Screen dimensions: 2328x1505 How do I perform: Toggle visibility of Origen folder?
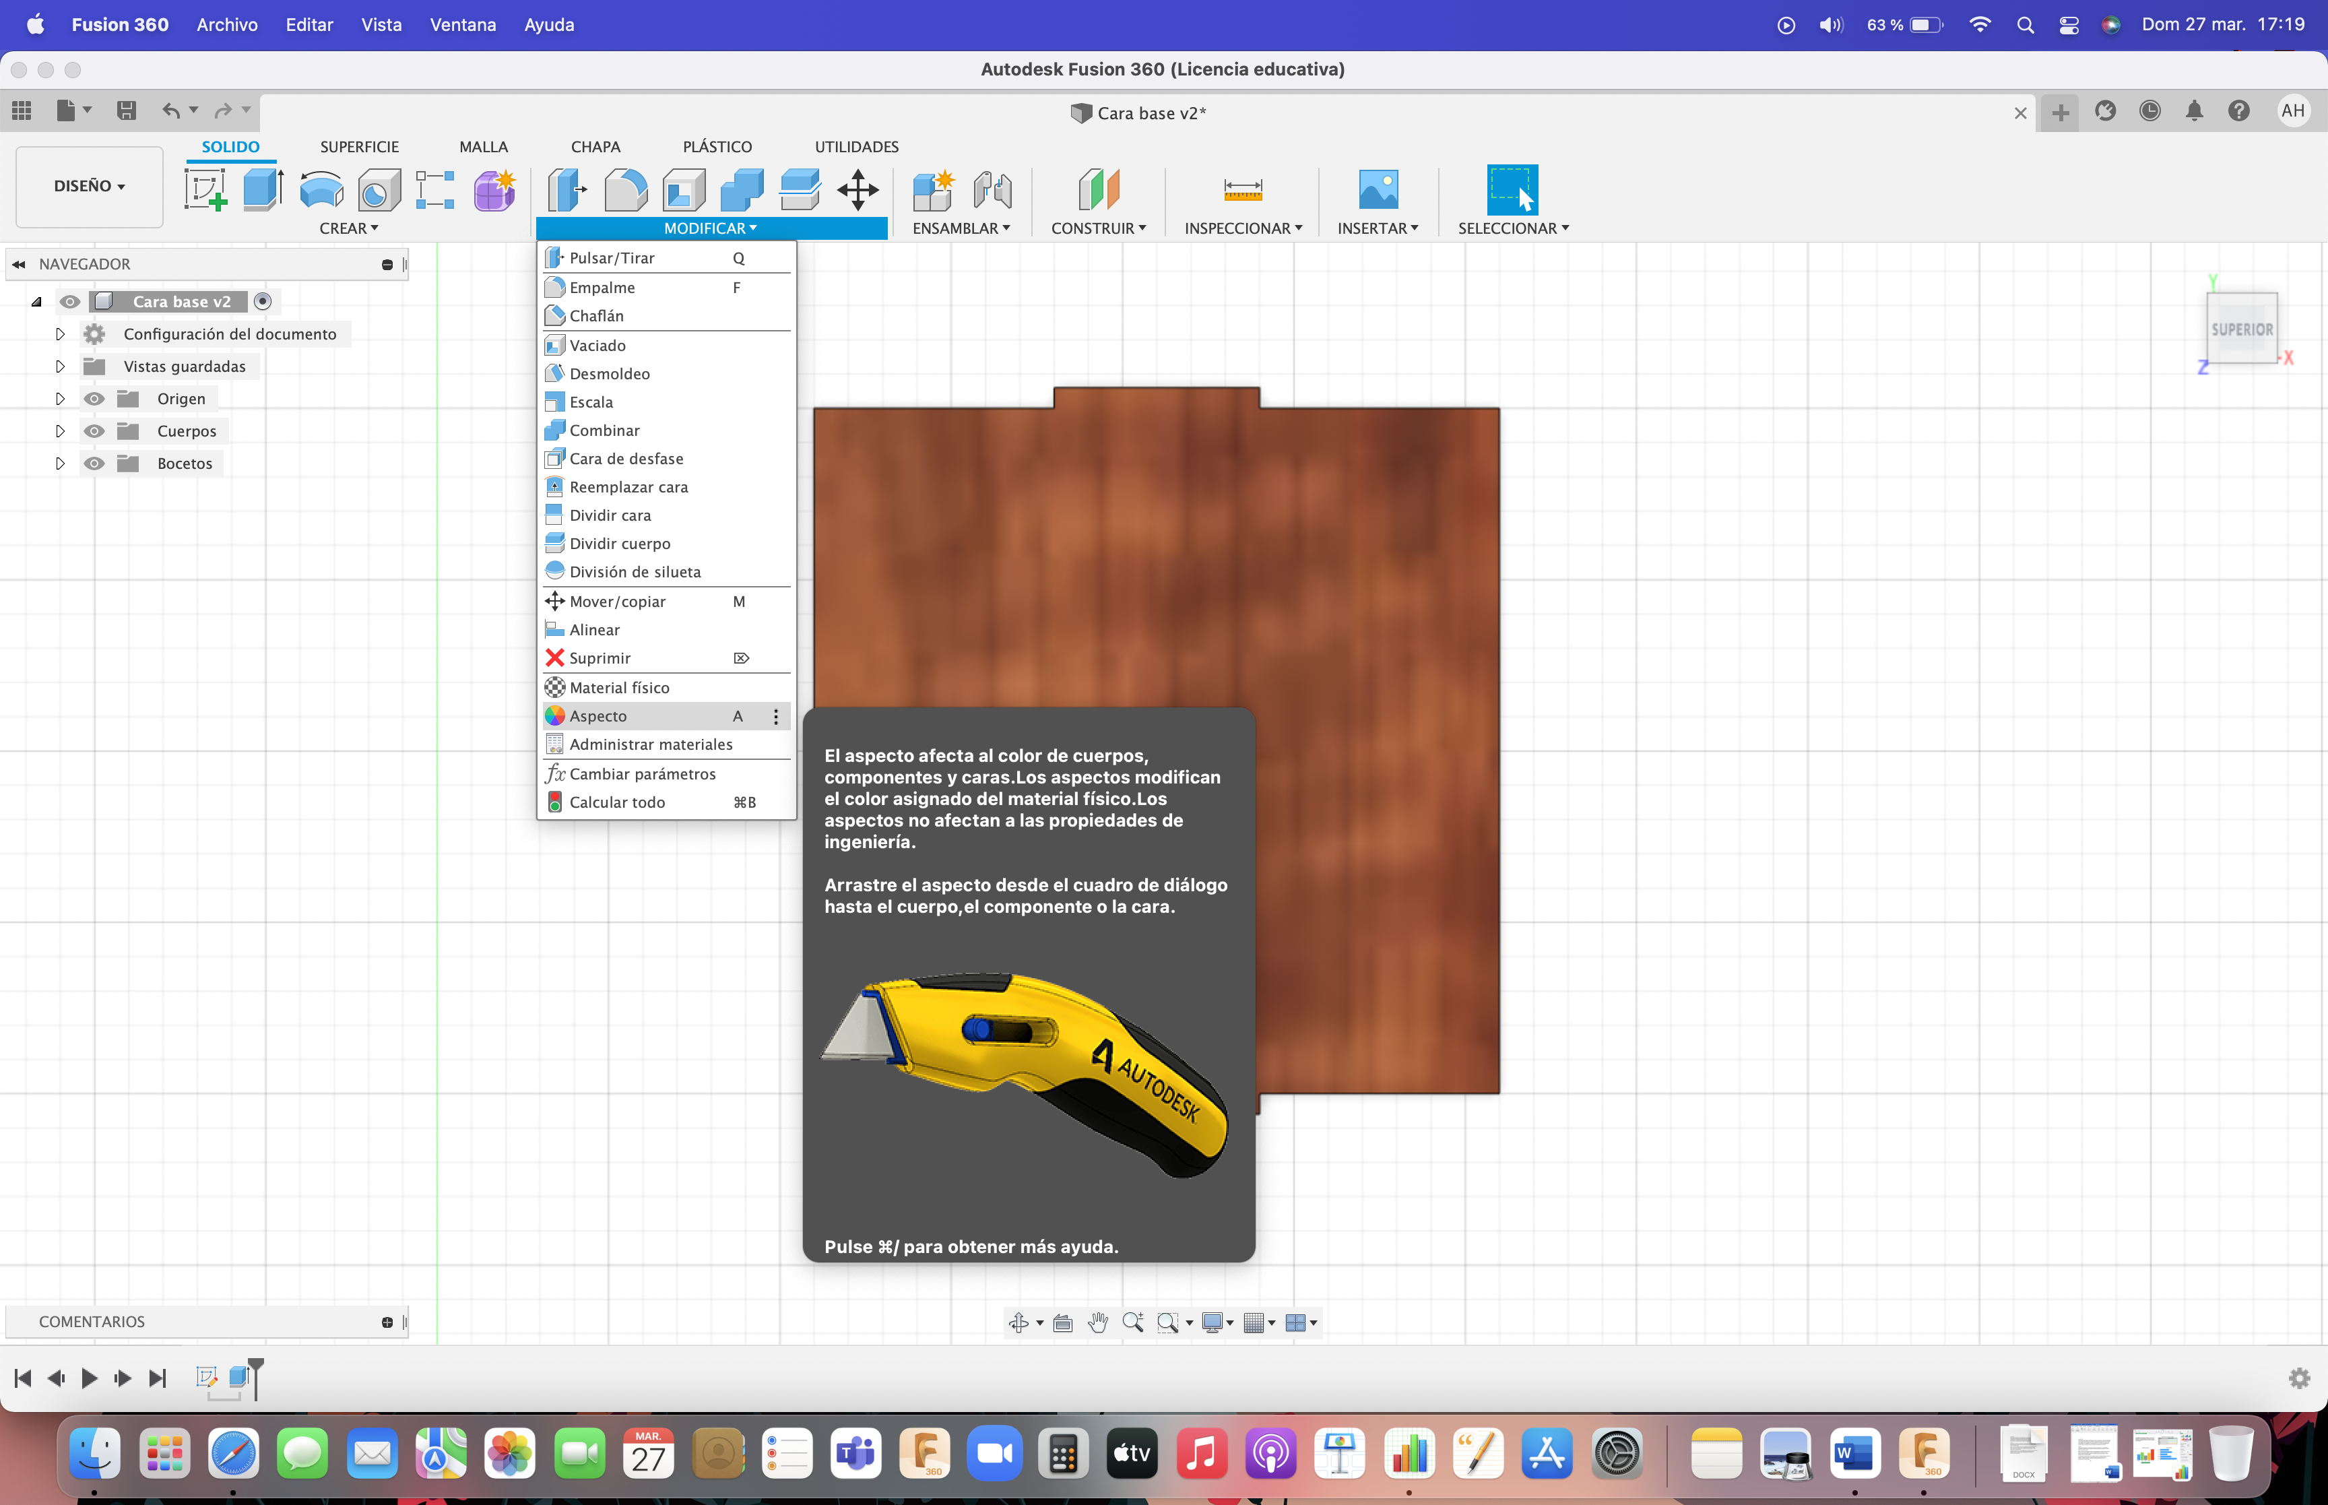click(x=94, y=399)
